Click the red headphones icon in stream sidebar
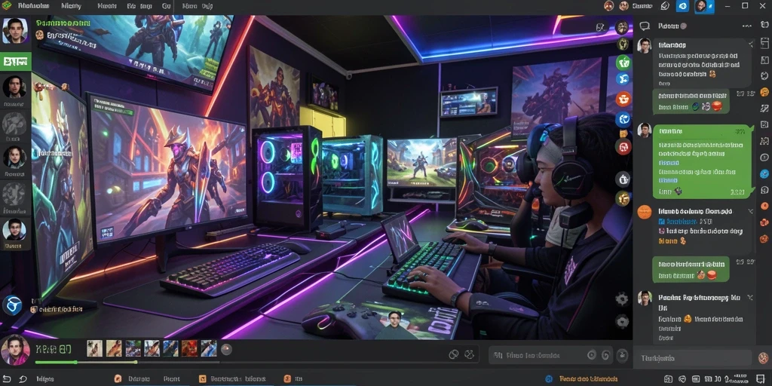 623,147
